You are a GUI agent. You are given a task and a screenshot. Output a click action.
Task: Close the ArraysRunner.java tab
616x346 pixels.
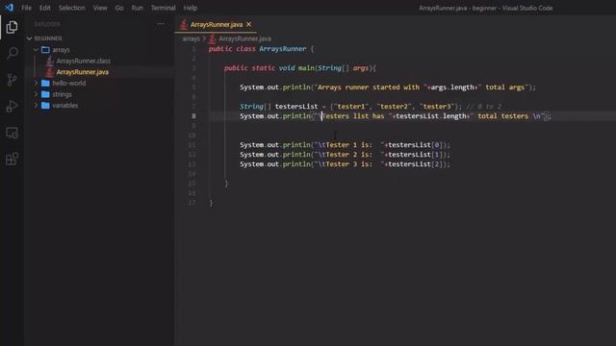[x=248, y=24]
